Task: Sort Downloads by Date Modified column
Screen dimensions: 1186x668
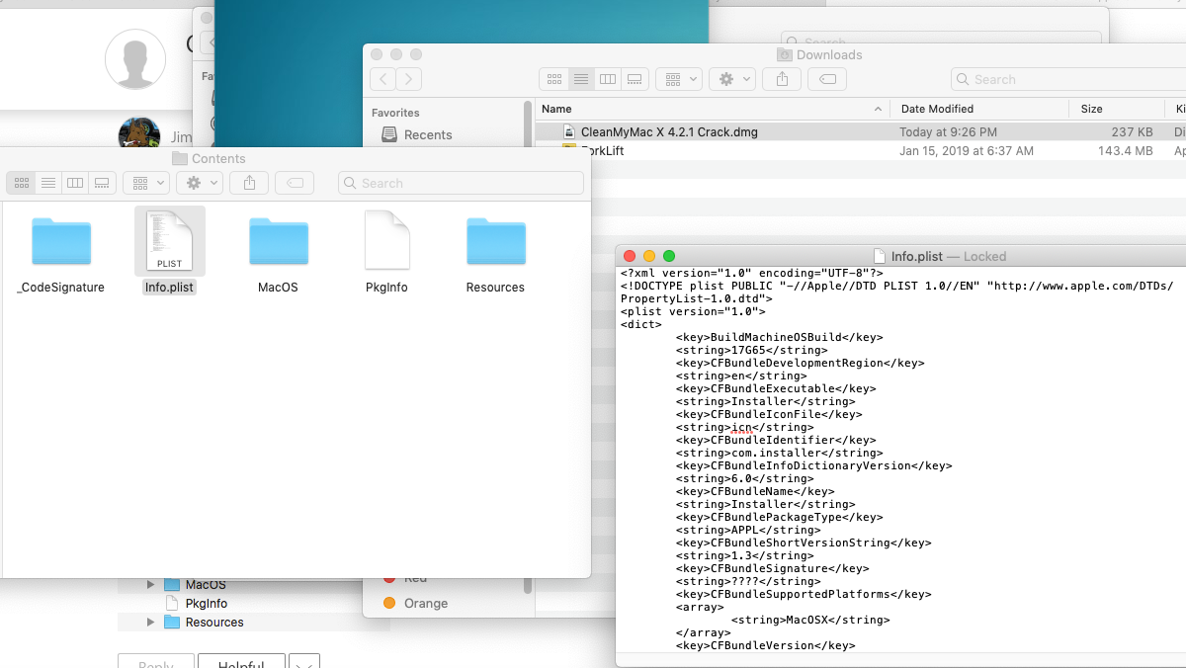Action: pyautogui.click(x=980, y=109)
